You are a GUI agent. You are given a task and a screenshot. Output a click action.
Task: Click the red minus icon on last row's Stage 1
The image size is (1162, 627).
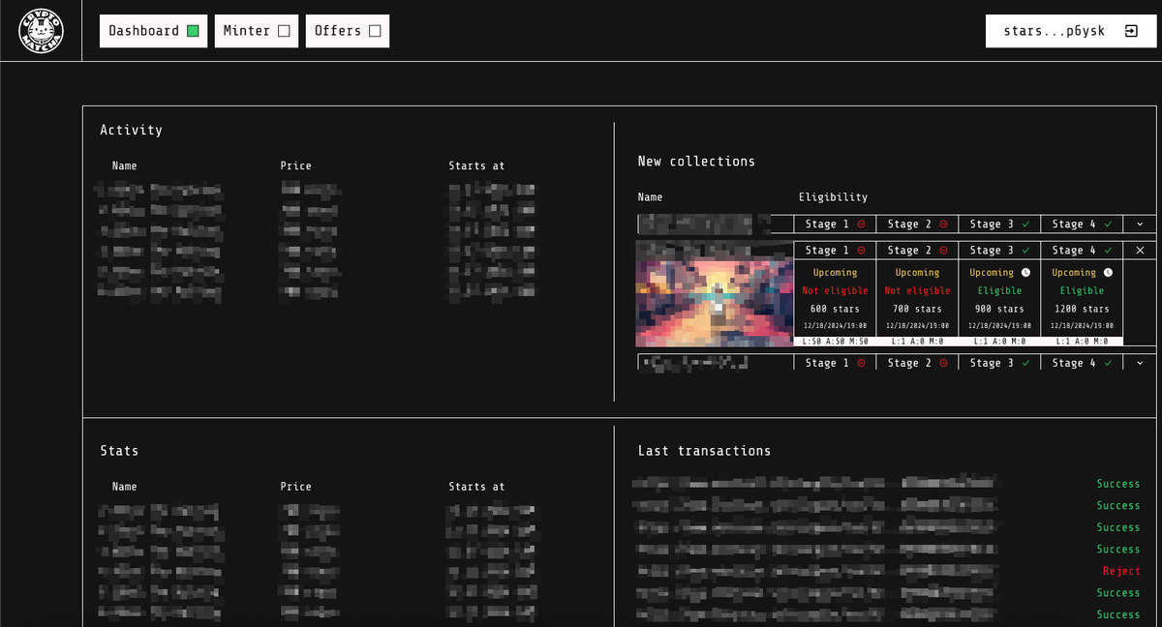(861, 363)
